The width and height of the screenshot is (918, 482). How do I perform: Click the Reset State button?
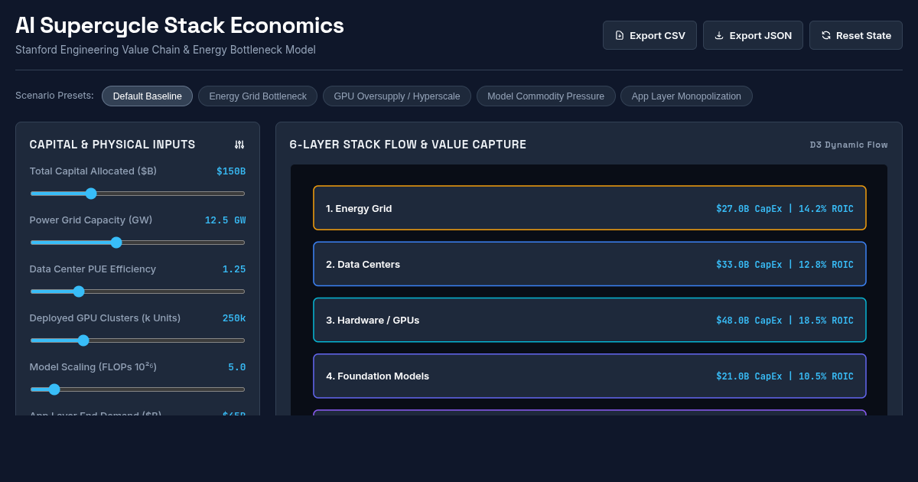[x=856, y=35]
